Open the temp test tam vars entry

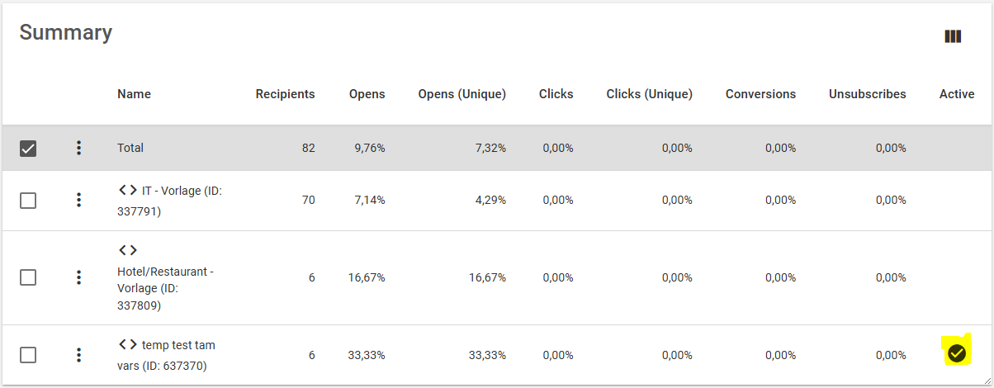(x=166, y=355)
